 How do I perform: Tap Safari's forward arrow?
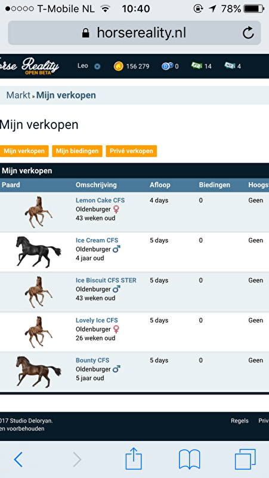coord(78,459)
